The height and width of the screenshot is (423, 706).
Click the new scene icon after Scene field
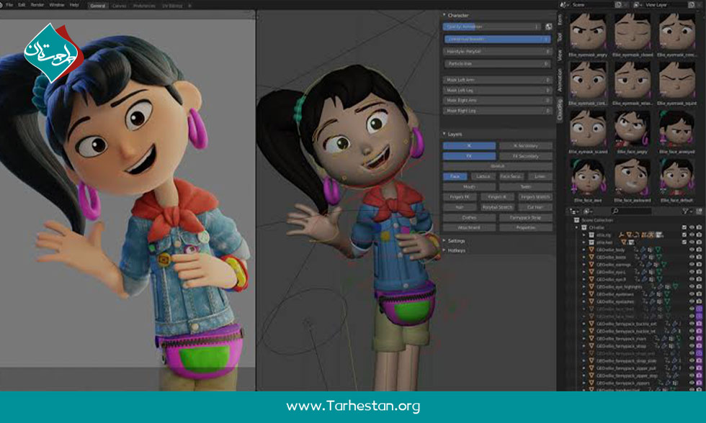coord(618,4)
